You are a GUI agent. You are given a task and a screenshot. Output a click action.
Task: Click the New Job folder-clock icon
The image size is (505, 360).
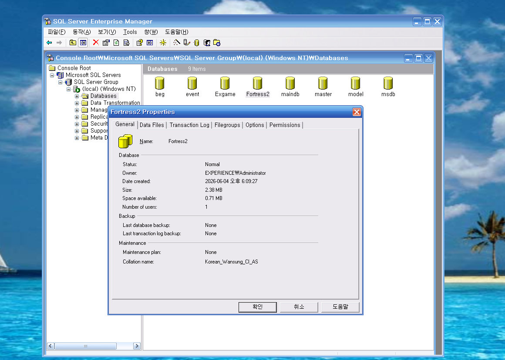pyautogui.click(x=217, y=43)
